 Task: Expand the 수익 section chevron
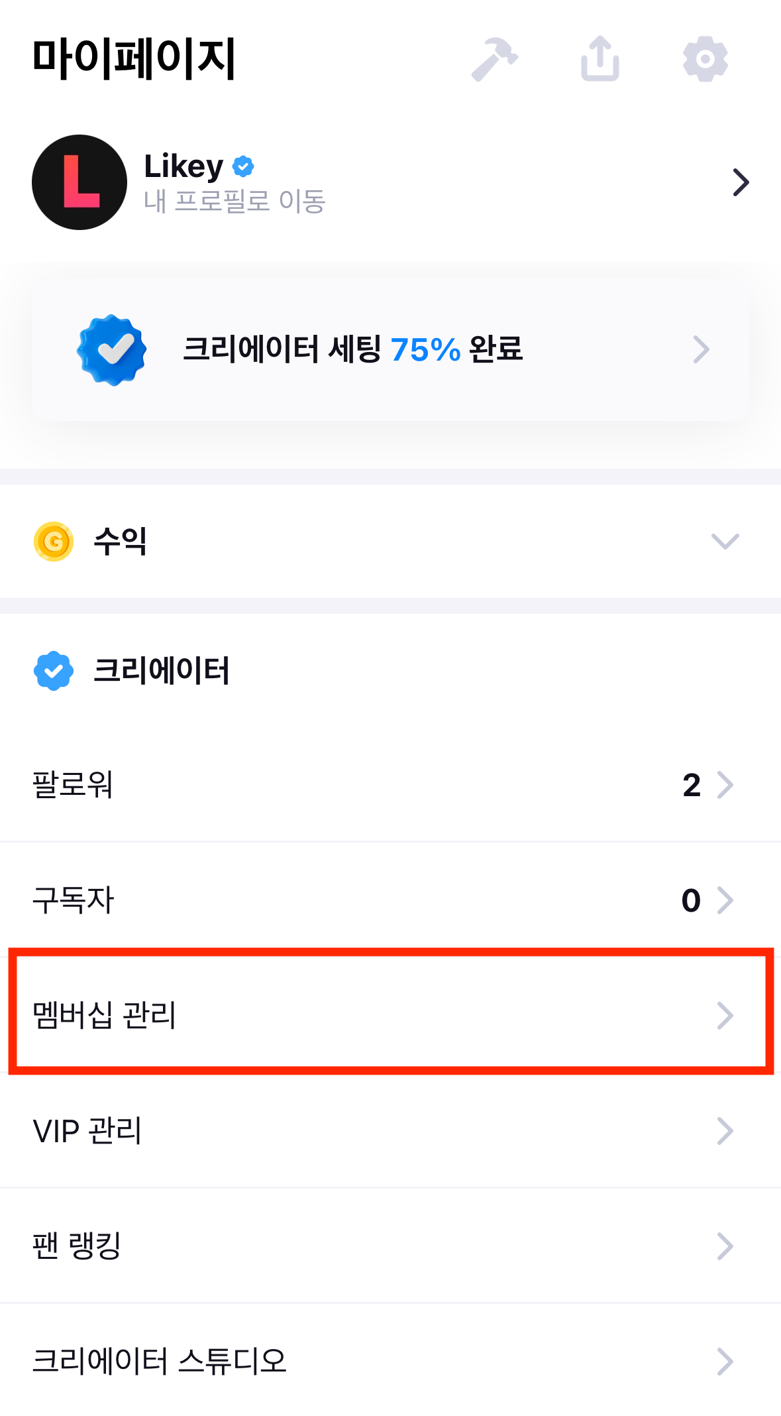point(725,542)
